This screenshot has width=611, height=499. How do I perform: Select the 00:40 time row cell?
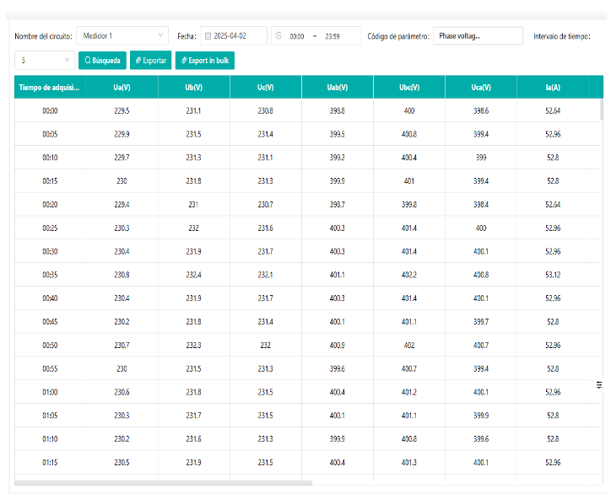(x=50, y=298)
